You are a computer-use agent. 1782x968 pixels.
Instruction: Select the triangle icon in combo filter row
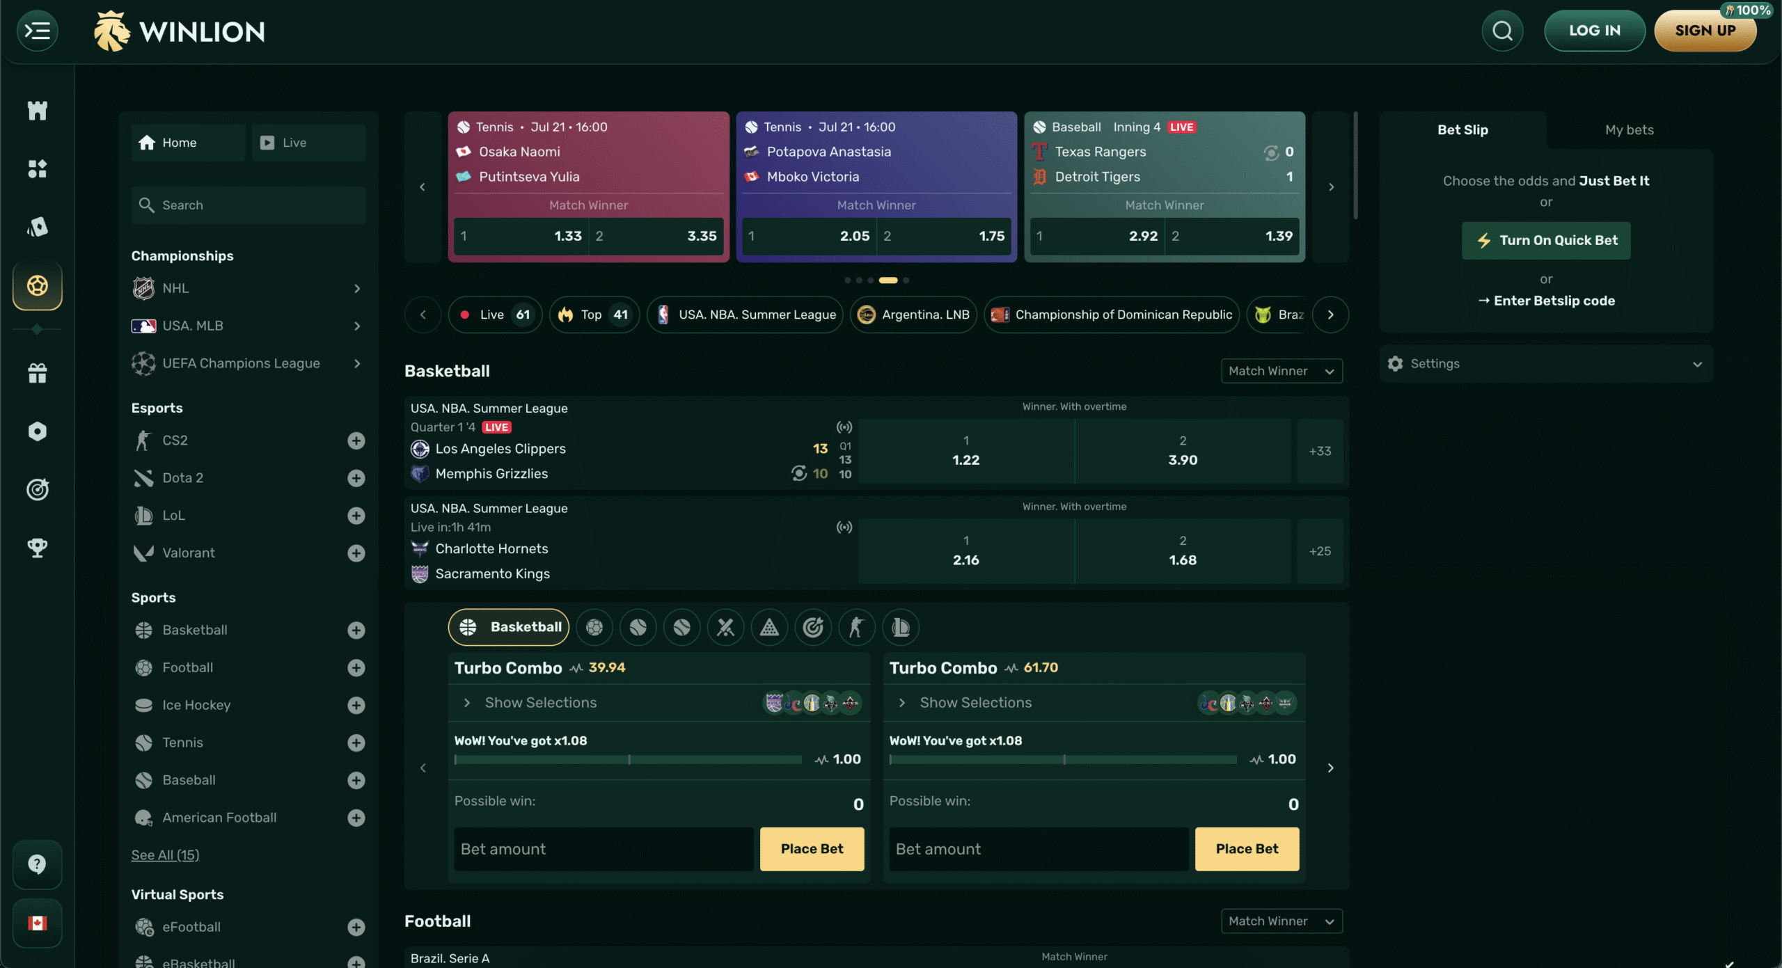[x=770, y=627]
